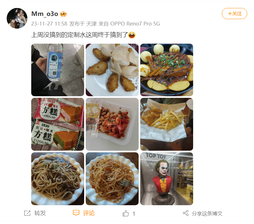Open the fries and nuggets photo
Viewport: 254px width, 224px height.
pos(167,124)
